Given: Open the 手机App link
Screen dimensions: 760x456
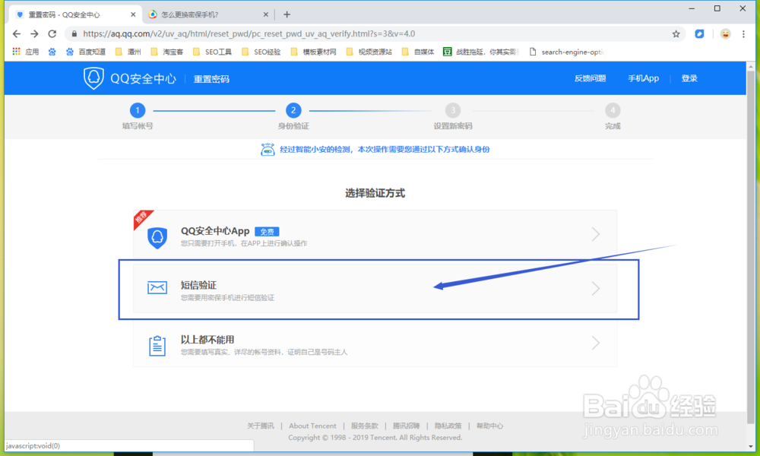Looking at the screenshot, I should [x=643, y=78].
